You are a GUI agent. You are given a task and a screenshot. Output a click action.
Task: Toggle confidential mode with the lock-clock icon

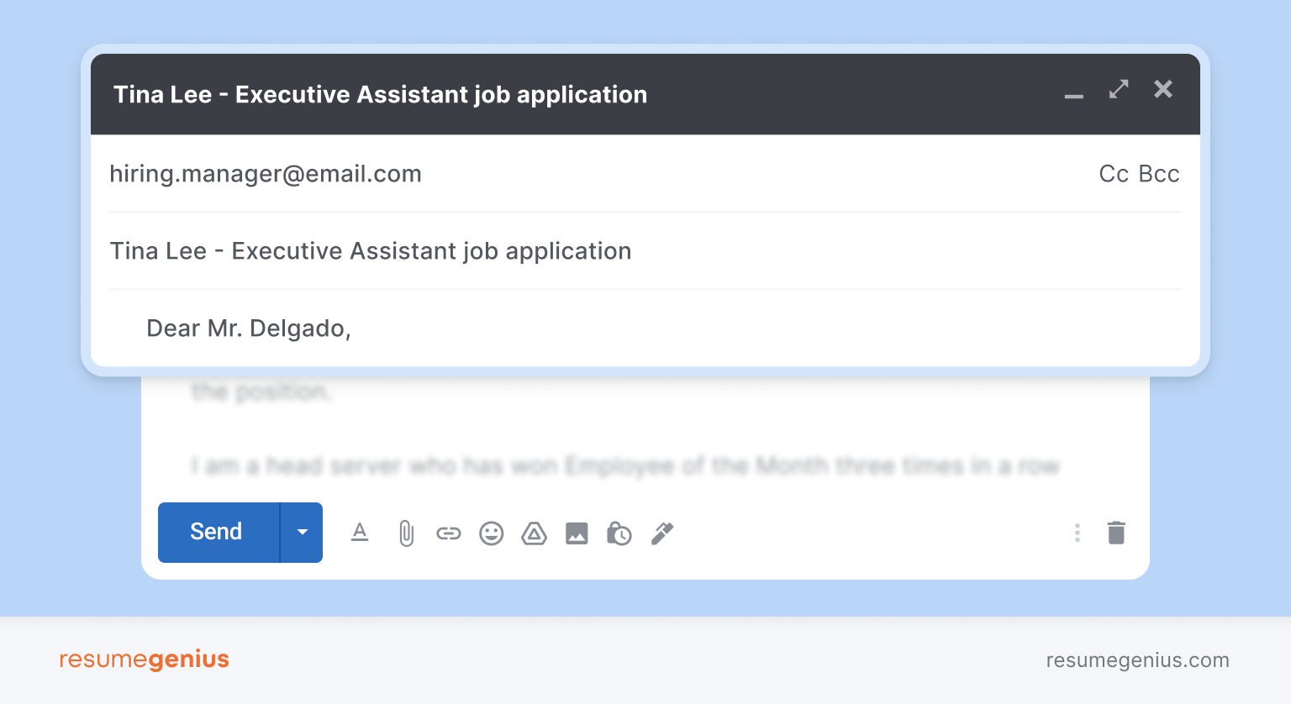[619, 533]
